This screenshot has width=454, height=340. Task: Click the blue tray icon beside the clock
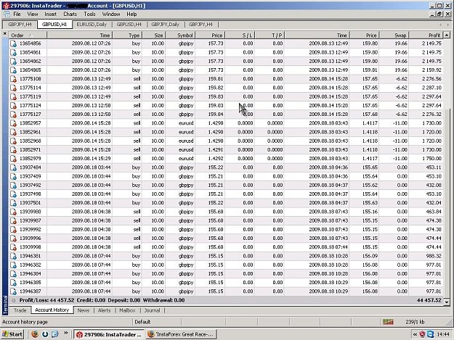click(x=431, y=334)
